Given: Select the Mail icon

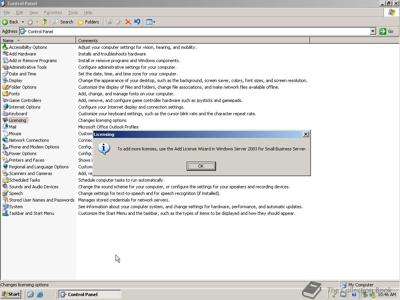Looking at the screenshot, I should 5,127.
